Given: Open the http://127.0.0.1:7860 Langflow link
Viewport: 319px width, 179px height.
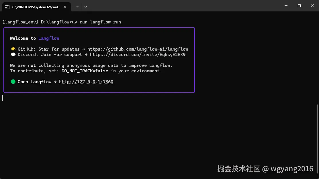Looking at the screenshot, I should point(86,82).
